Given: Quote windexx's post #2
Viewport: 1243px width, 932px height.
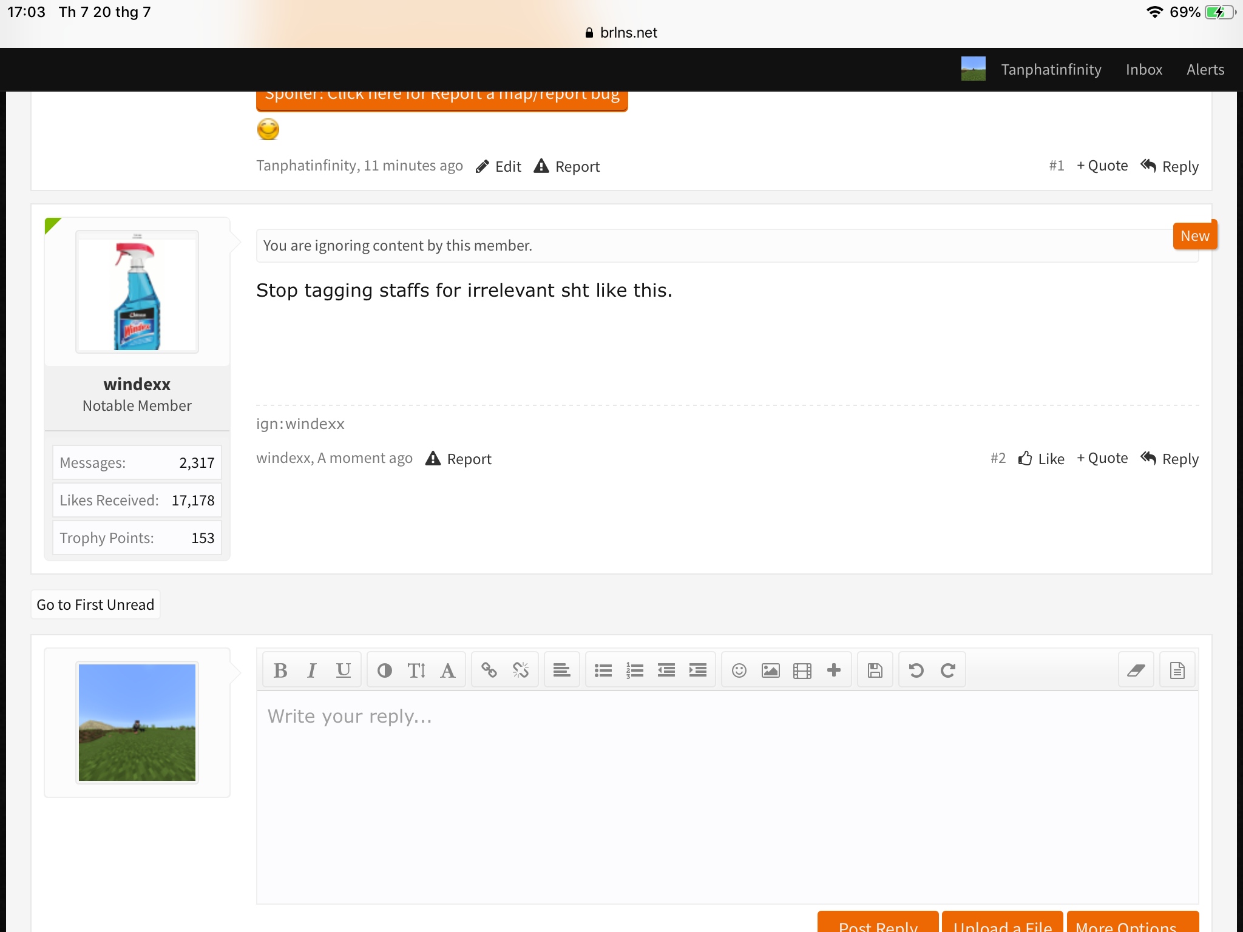Looking at the screenshot, I should 1102,458.
